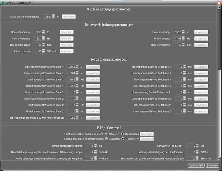The image size is (222, 171).
Task: Focus the Unterspannung Schwellwert Stufe 1 field
Action: (x=71, y=73)
